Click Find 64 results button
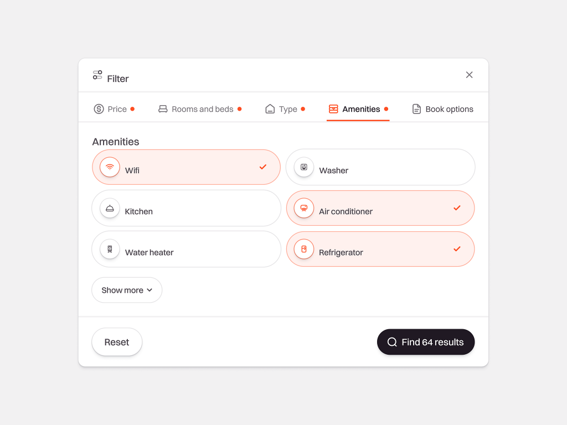Viewport: 567px width, 425px height. [x=425, y=342]
